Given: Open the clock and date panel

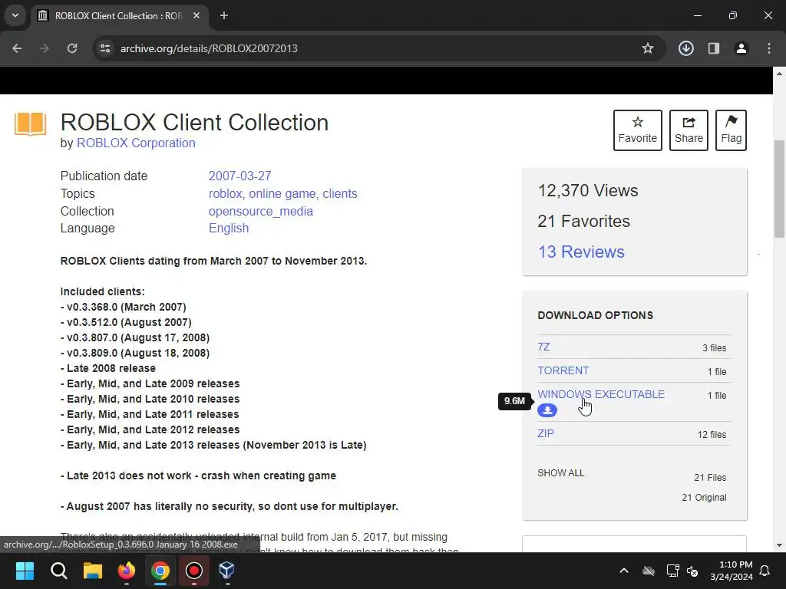Looking at the screenshot, I should click(x=732, y=571).
